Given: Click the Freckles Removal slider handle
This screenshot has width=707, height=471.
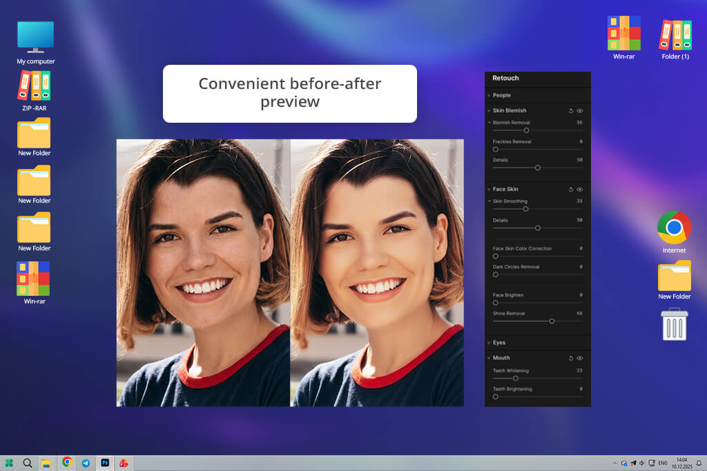Looking at the screenshot, I should pyautogui.click(x=496, y=149).
